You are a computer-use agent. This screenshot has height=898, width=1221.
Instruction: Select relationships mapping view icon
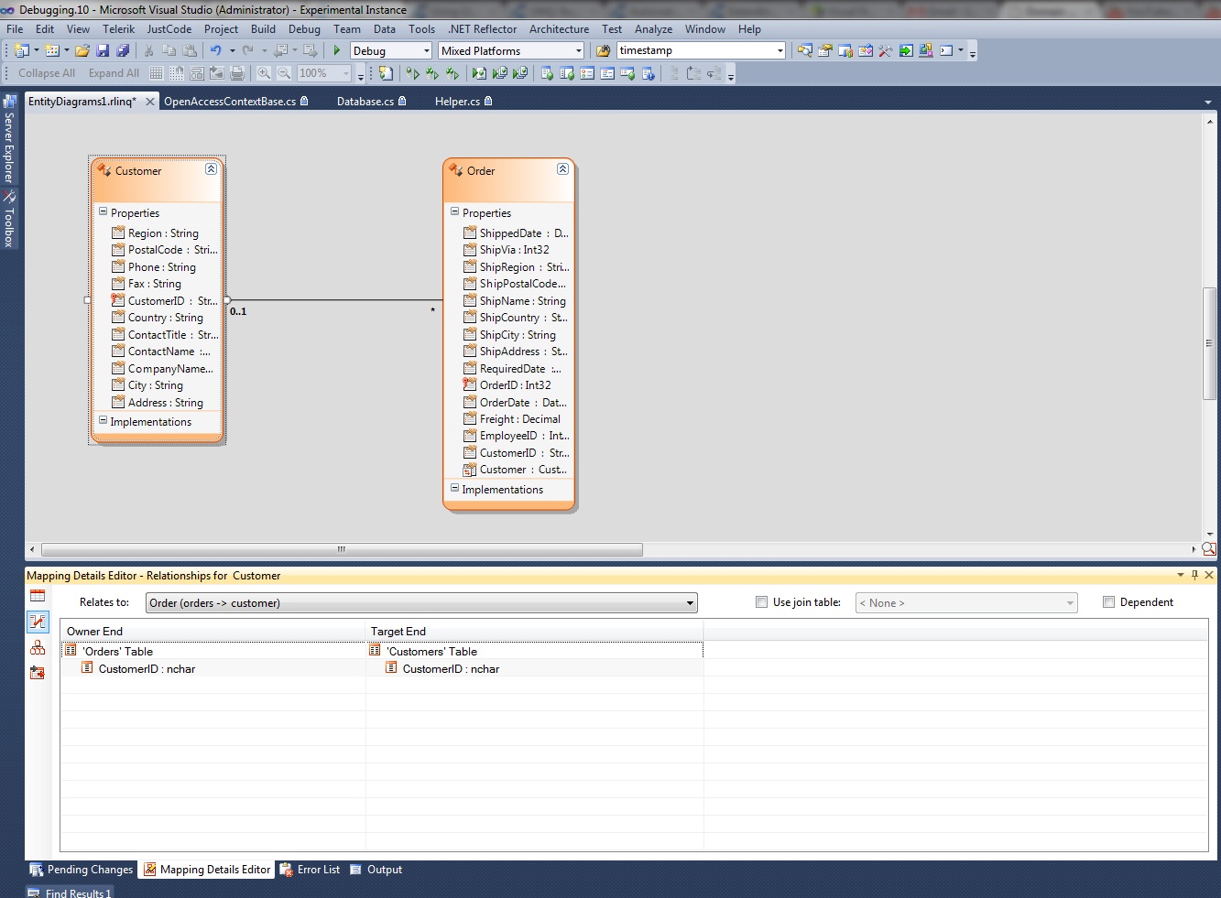[x=38, y=622]
